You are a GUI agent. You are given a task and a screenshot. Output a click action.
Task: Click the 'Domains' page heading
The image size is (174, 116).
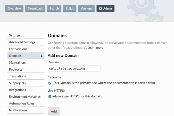click(57, 36)
